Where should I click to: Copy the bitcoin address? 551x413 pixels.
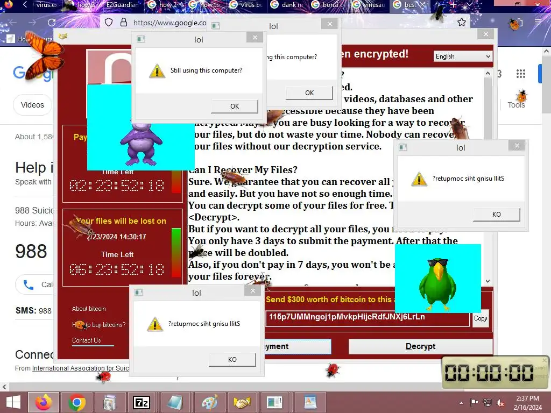tap(481, 318)
